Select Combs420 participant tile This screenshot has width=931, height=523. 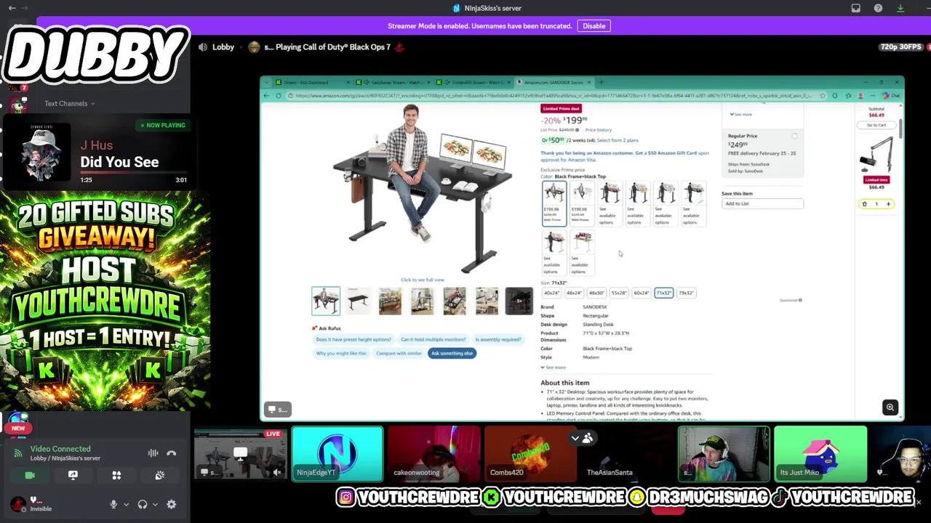pyautogui.click(x=530, y=454)
